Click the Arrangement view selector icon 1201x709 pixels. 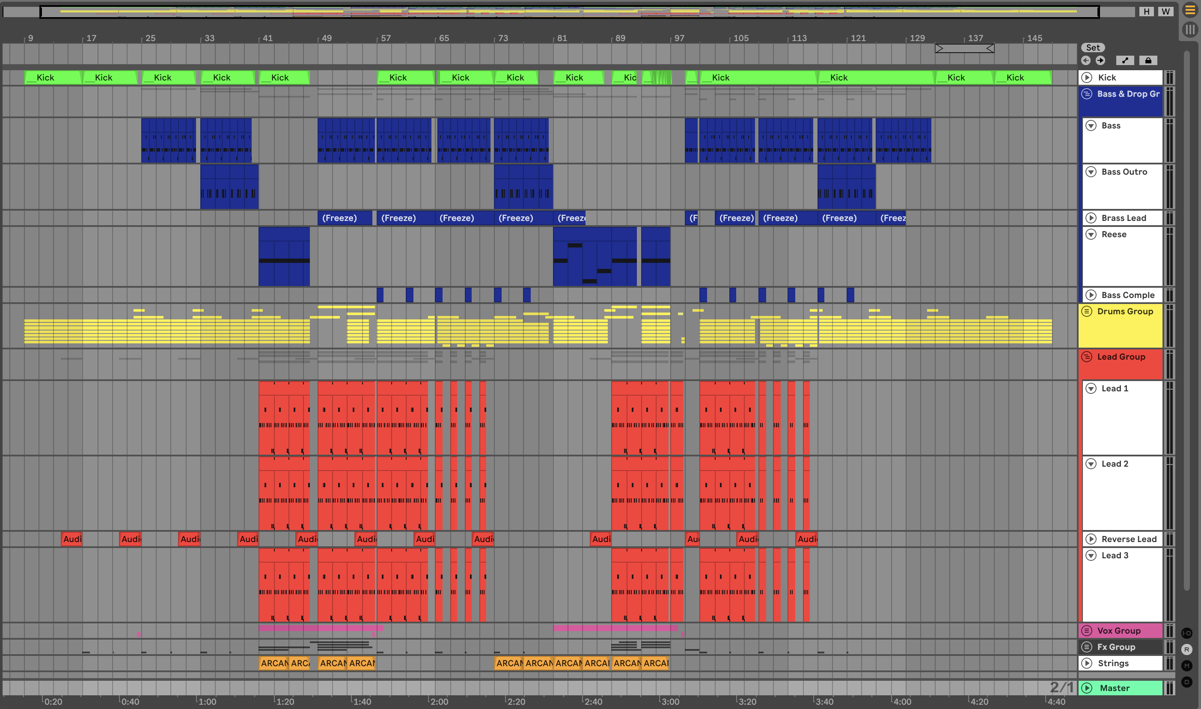tap(1190, 10)
